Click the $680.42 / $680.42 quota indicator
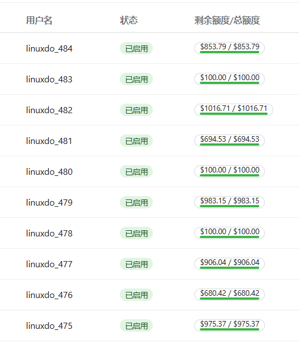Image resolution: width=299 pixels, height=349 pixels. tap(230, 295)
